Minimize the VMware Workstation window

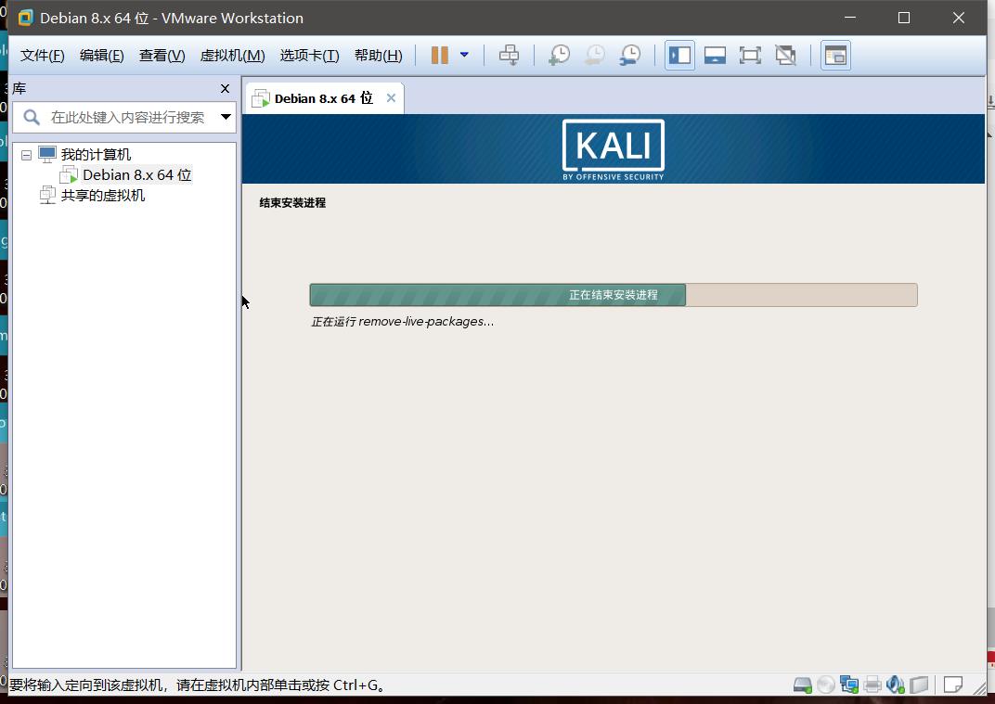pyautogui.click(x=850, y=18)
